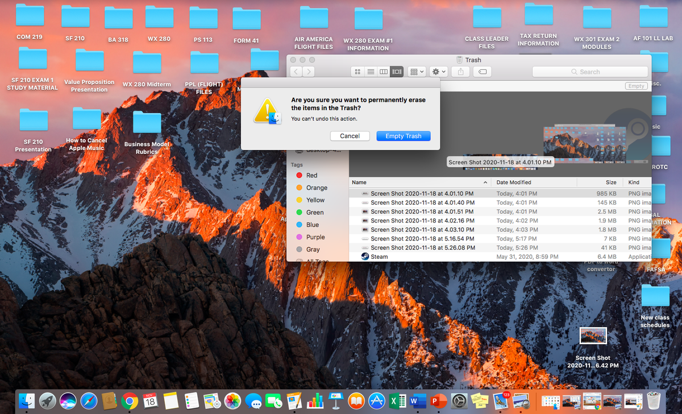
Task: Switch to column view in Trash toolbar
Action: 384,72
